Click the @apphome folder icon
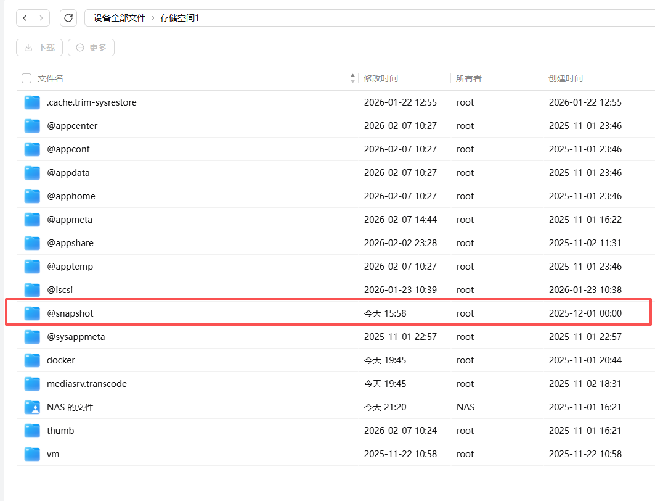This screenshot has height=501, width=655. (x=32, y=196)
